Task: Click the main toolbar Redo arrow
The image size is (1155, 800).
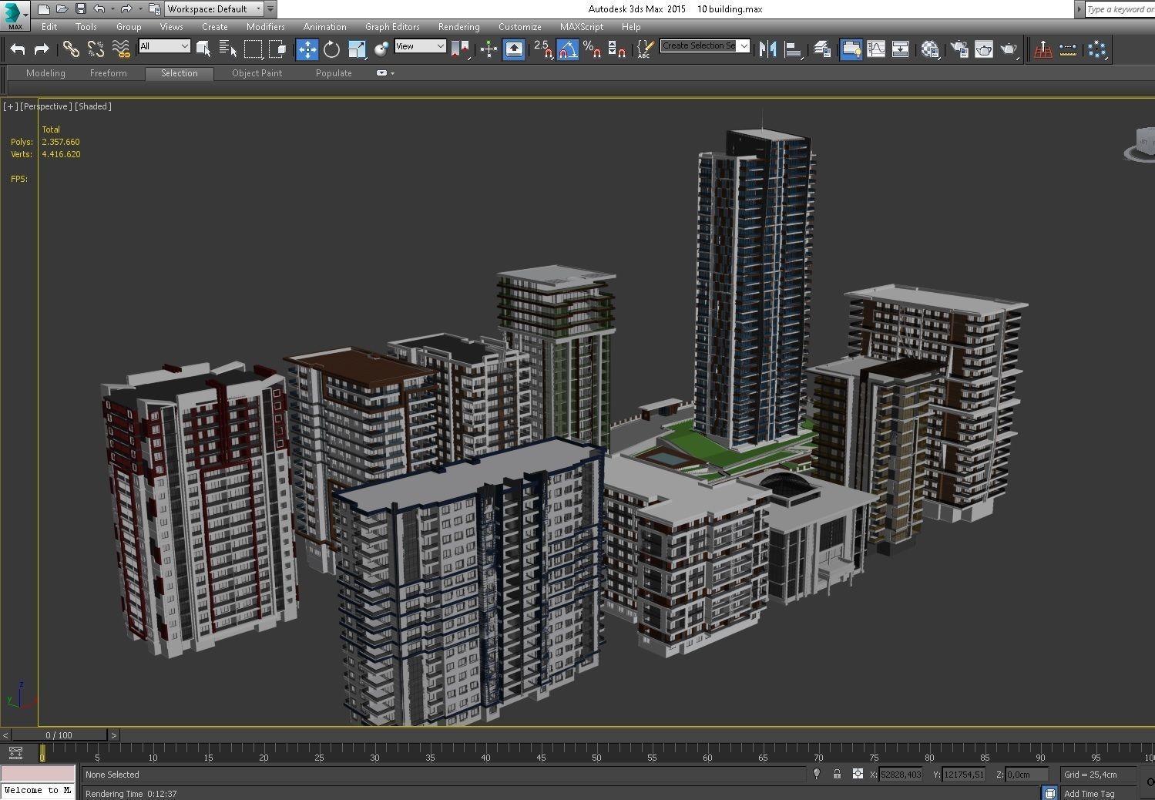Action: click(x=42, y=49)
